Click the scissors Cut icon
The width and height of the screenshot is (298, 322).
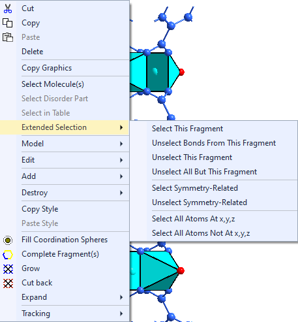point(8,8)
